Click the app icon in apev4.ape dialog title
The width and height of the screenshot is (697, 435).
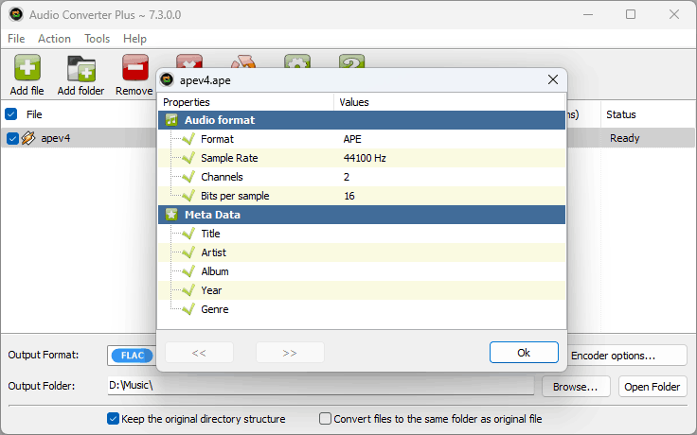tap(167, 79)
